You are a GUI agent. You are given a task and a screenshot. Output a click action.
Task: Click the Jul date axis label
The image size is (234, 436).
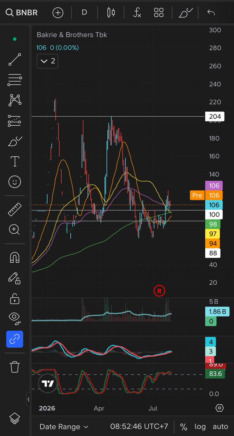153,408
